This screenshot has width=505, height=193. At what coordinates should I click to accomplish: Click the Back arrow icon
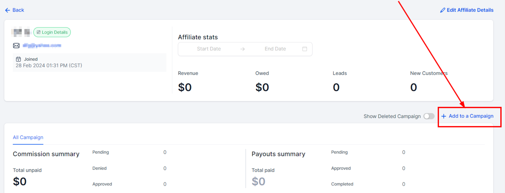click(7, 10)
